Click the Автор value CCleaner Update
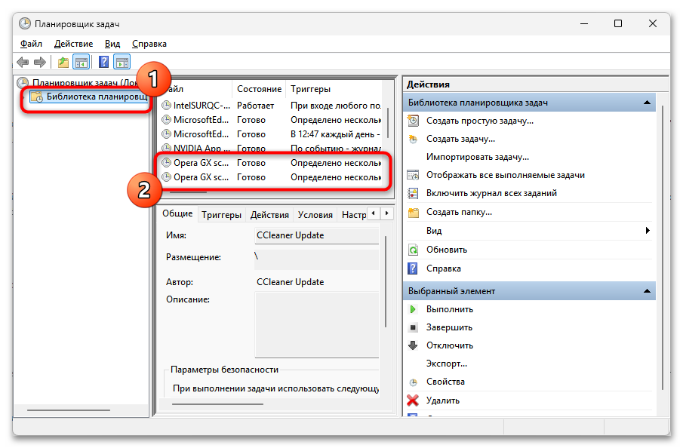This screenshot has height=448, width=683. coord(290,282)
